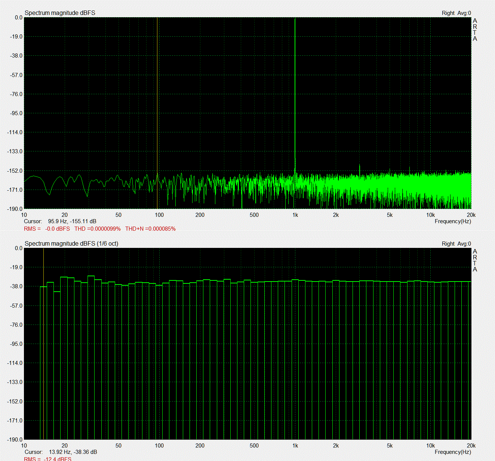Click the vertical ARTA label beside the narrowband plot
Screen dimensions: 495x461
tap(475, 30)
